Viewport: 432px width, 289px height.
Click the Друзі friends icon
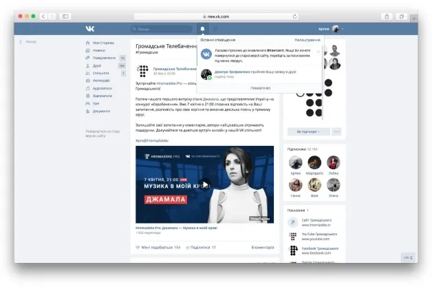tap(87, 65)
